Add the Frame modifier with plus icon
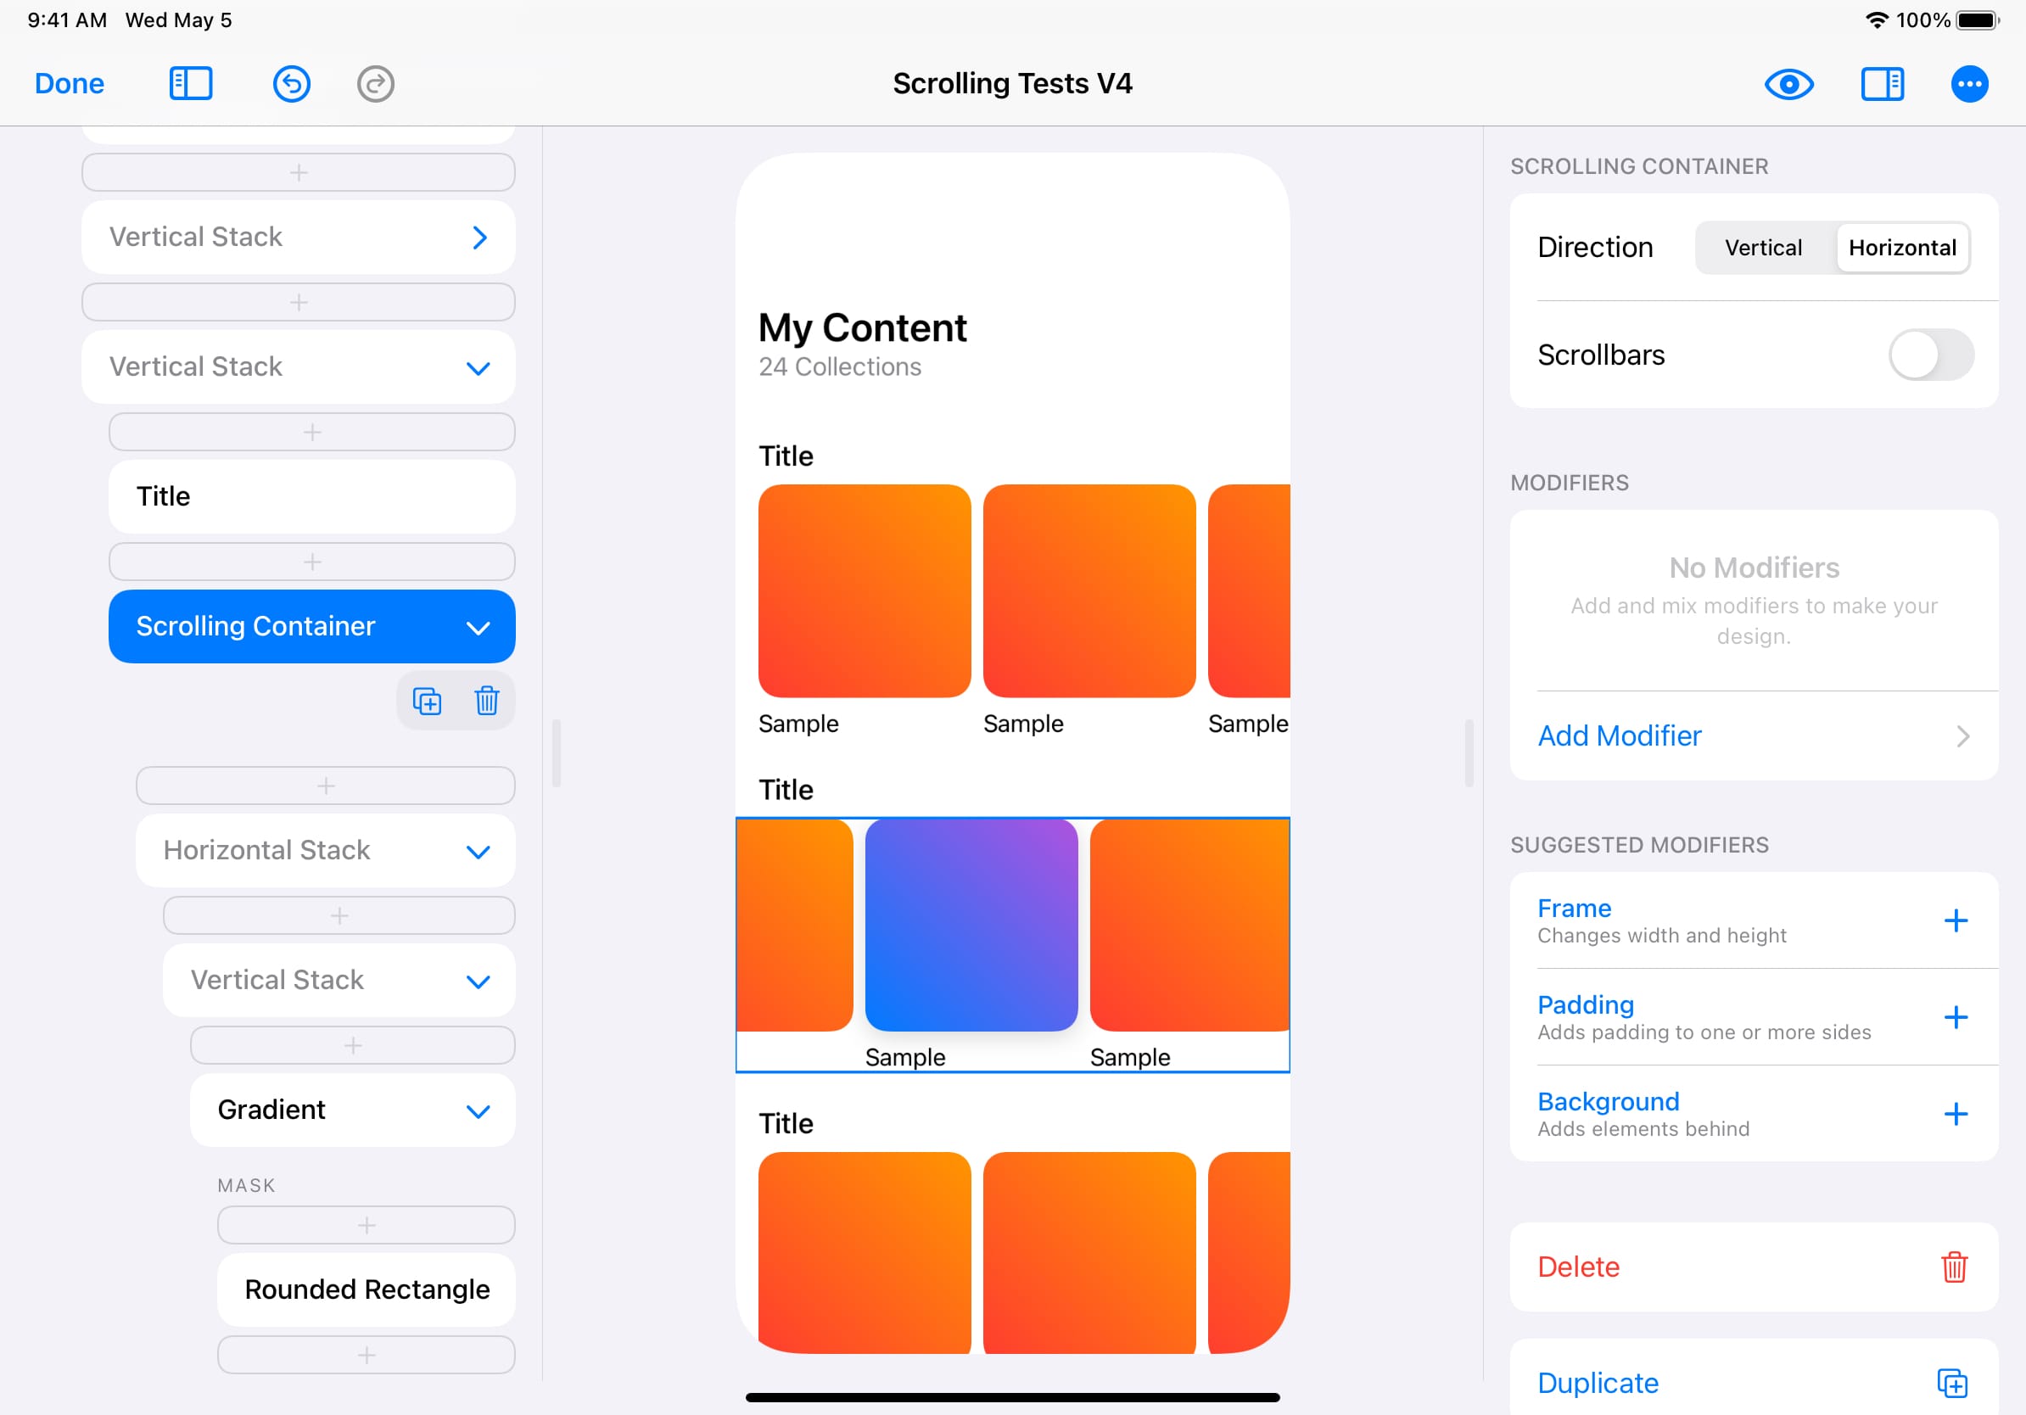Image resolution: width=2026 pixels, height=1415 pixels. tap(1956, 920)
